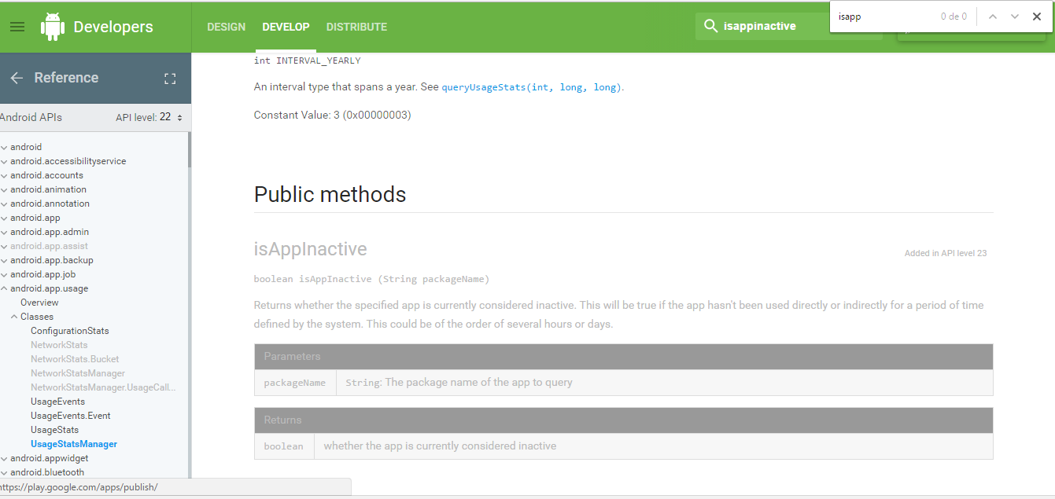Screen dimensions: 1055x499
Task: Click the Reference panel title
Action: pos(66,78)
